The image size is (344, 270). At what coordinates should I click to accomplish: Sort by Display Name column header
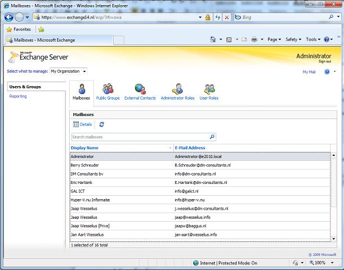tap(122, 148)
